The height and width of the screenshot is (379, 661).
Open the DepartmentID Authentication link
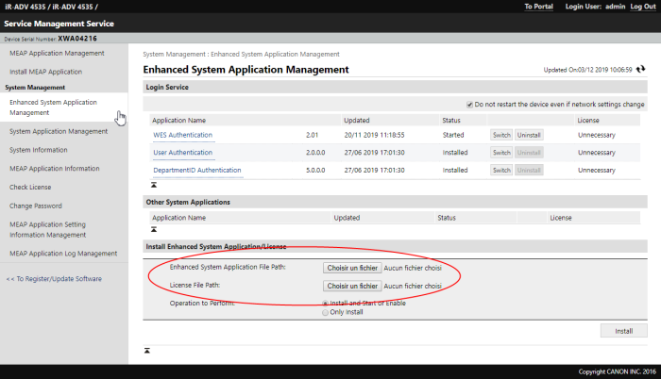[197, 170]
